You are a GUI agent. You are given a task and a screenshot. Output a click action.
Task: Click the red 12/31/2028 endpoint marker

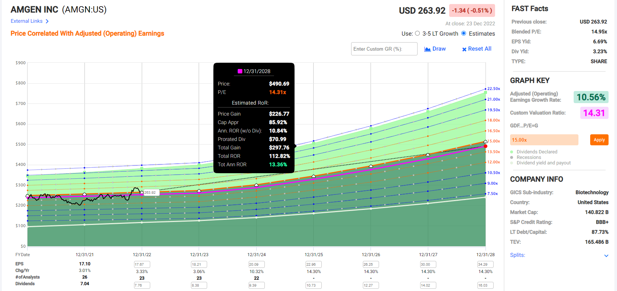click(x=486, y=146)
